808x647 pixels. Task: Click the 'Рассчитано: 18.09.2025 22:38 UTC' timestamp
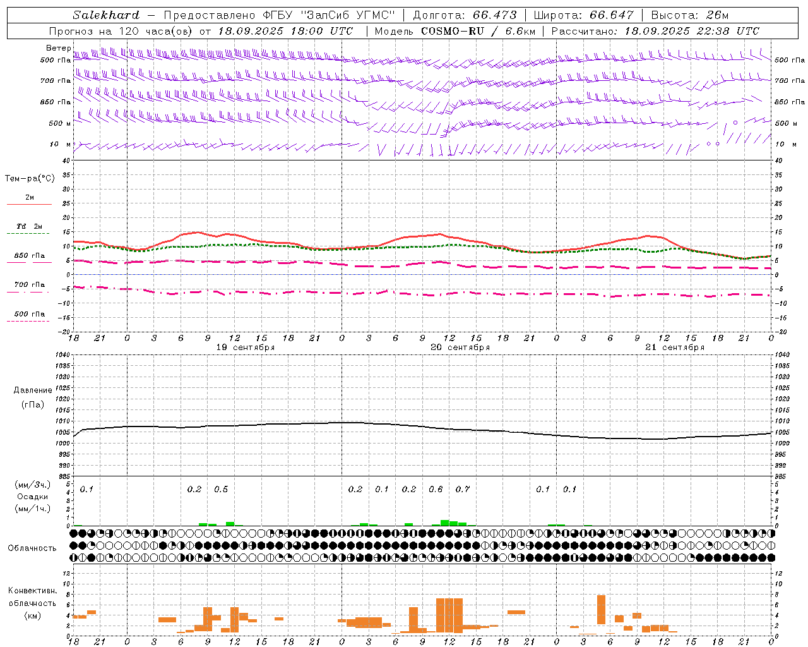655,31
